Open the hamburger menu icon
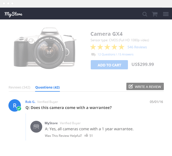This screenshot has width=172, height=156. coord(166,14)
